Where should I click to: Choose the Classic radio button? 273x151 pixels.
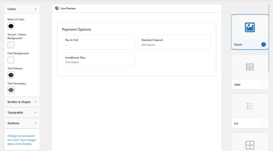[263, 44]
